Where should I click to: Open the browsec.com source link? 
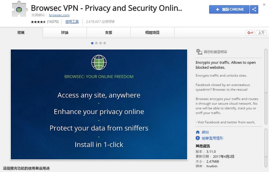pos(59,15)
